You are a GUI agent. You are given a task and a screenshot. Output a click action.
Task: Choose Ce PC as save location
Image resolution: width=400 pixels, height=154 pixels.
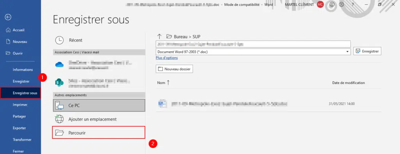pos(99,105)
